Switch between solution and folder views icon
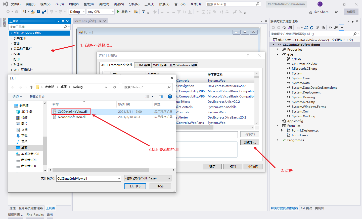This screenshot has width=362, height=219. [x=290, y=28]
